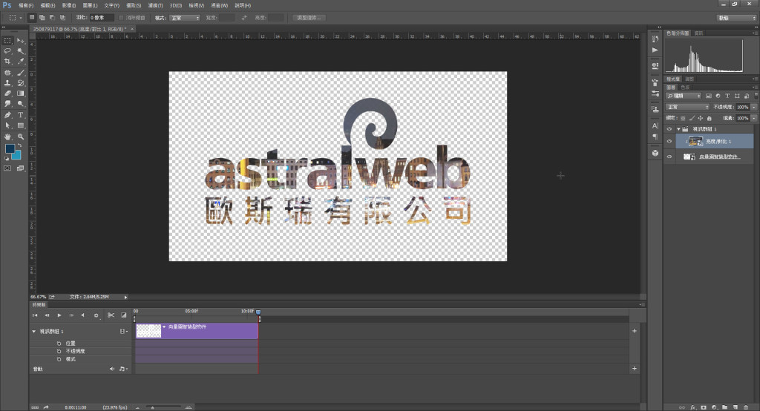Toggle visibility of 視訊群組 1 layer group
Viewport: 760px width, 411px height.
[669, 128]
